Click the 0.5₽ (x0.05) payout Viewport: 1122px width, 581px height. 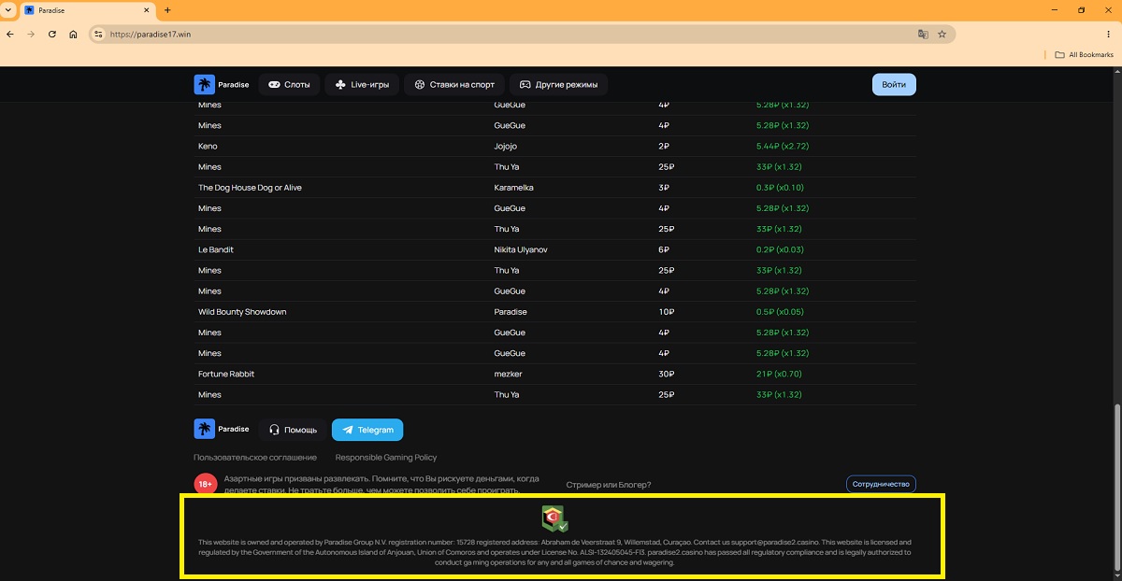pyautogui.click(x=781, y=312)
